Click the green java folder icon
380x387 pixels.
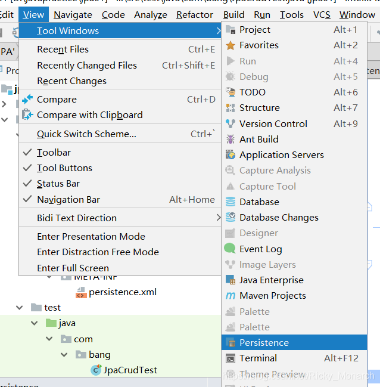(x=51, y=323)
